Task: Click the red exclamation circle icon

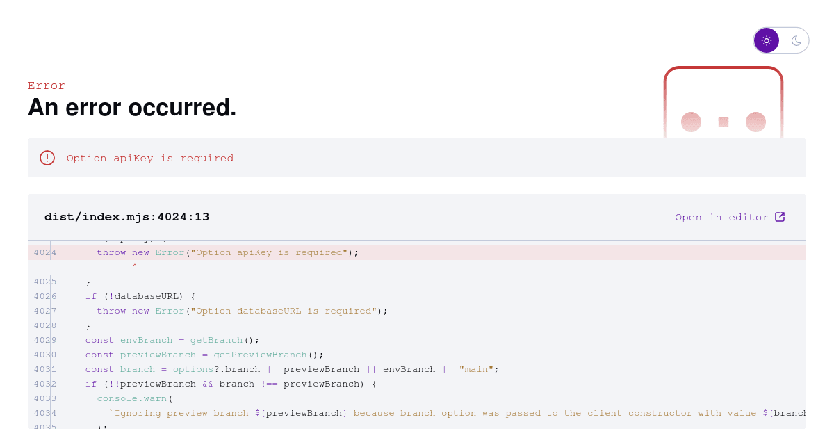Action: pos(47,158)
